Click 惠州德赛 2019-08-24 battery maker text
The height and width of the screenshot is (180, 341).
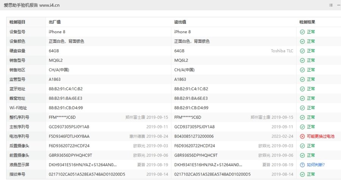pyautogui.click(x=149, y=136)
